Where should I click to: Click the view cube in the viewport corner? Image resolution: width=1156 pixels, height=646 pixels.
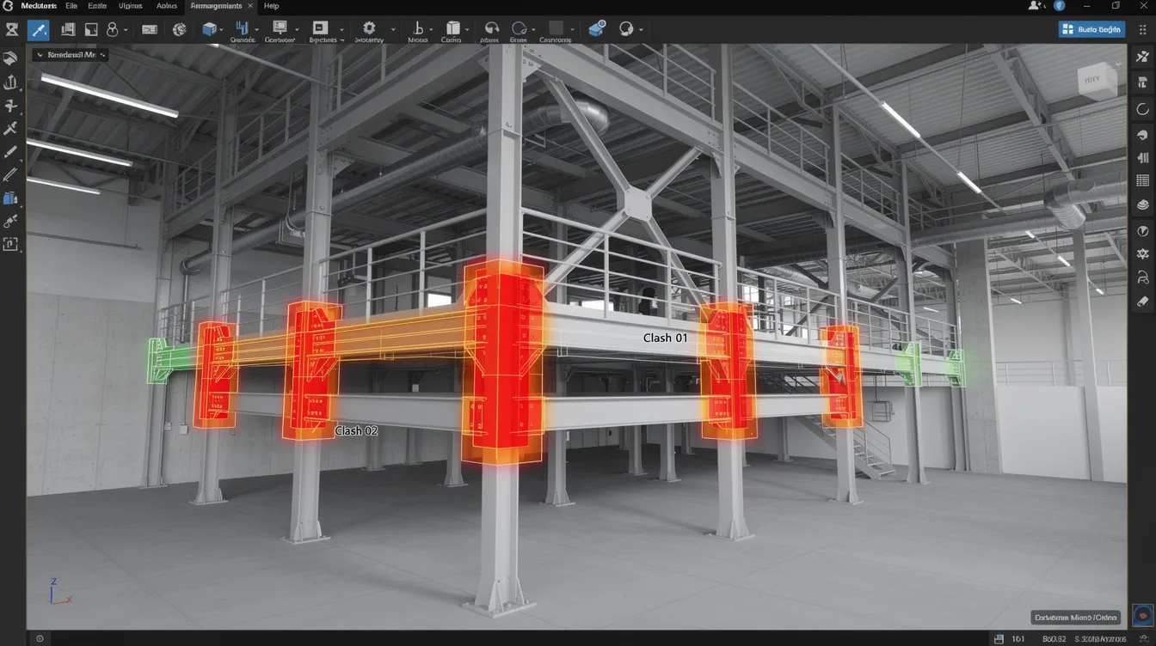(1097, 81)
